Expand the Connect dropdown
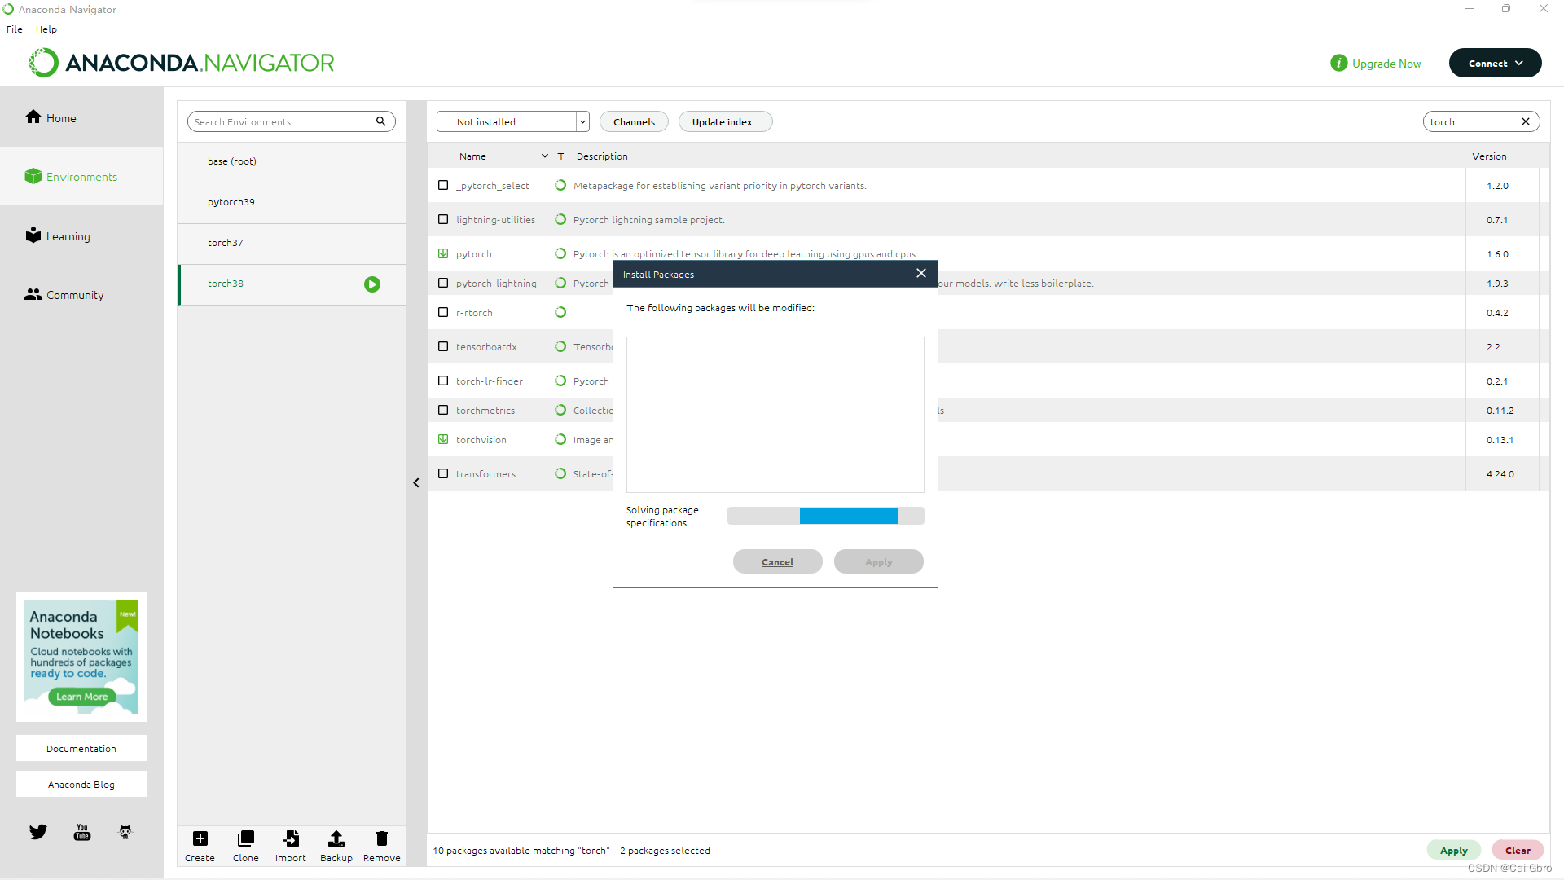 coord(1495,63)
